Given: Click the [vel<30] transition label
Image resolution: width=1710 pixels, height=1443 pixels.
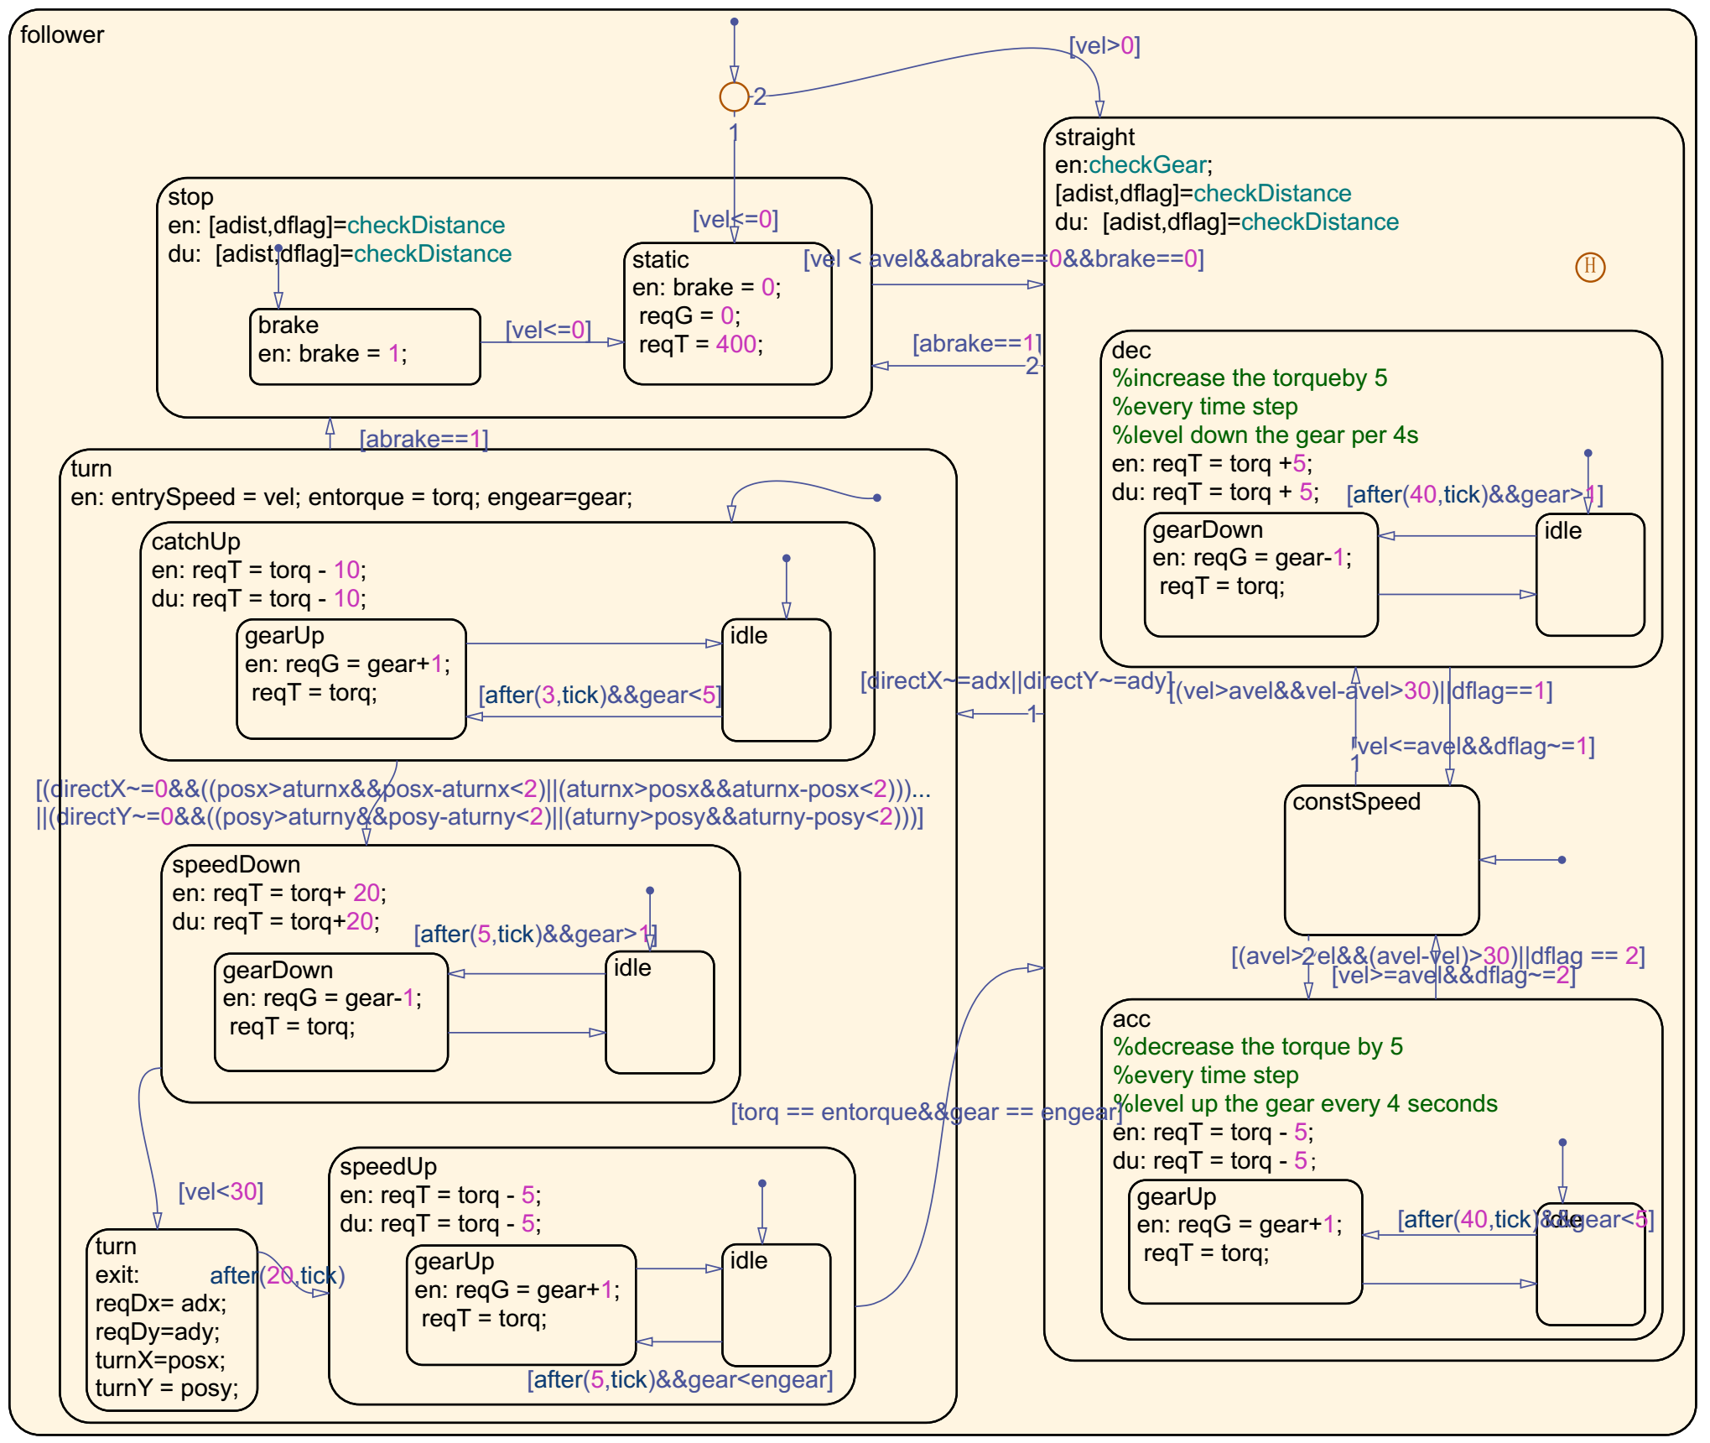Looking at the screenshot, I should (221, 1191).
